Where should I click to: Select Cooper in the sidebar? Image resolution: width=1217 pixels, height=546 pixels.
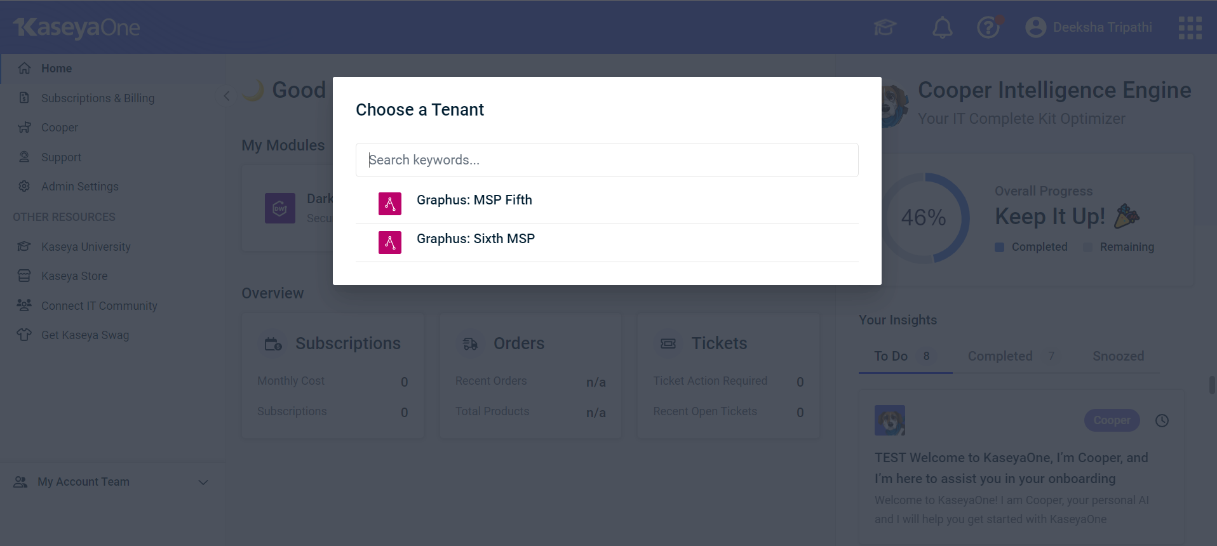60,127
